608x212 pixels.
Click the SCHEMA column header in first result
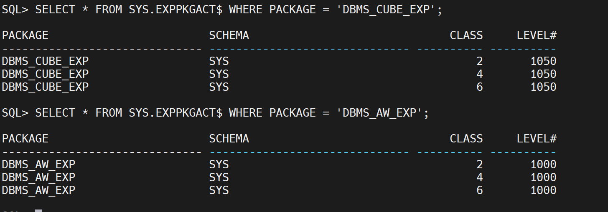pyautogui.click(x=229, y=35)
